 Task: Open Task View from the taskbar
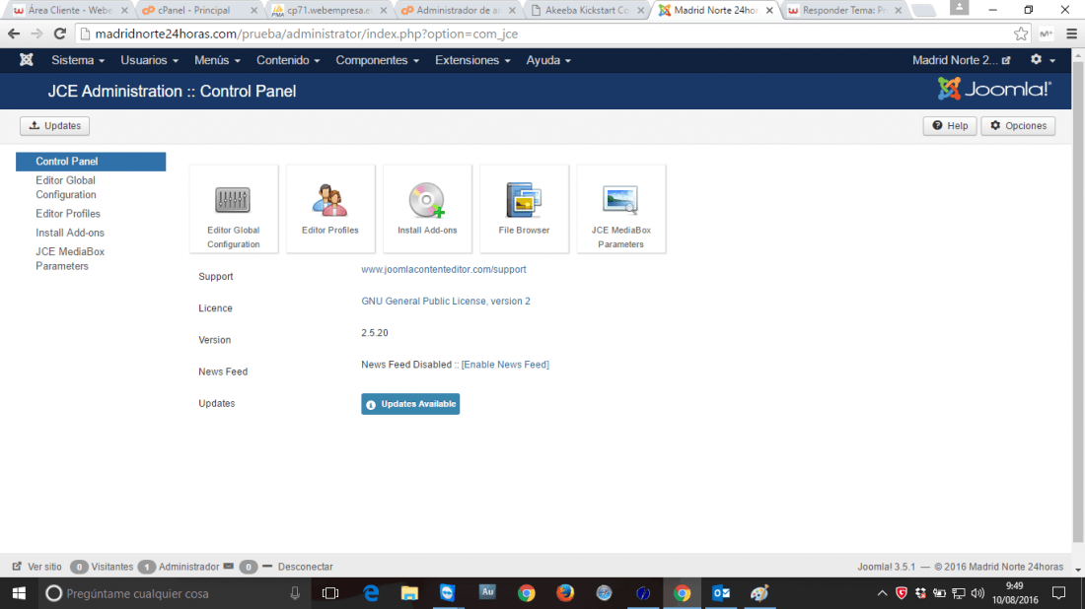[x=330, y=593]
